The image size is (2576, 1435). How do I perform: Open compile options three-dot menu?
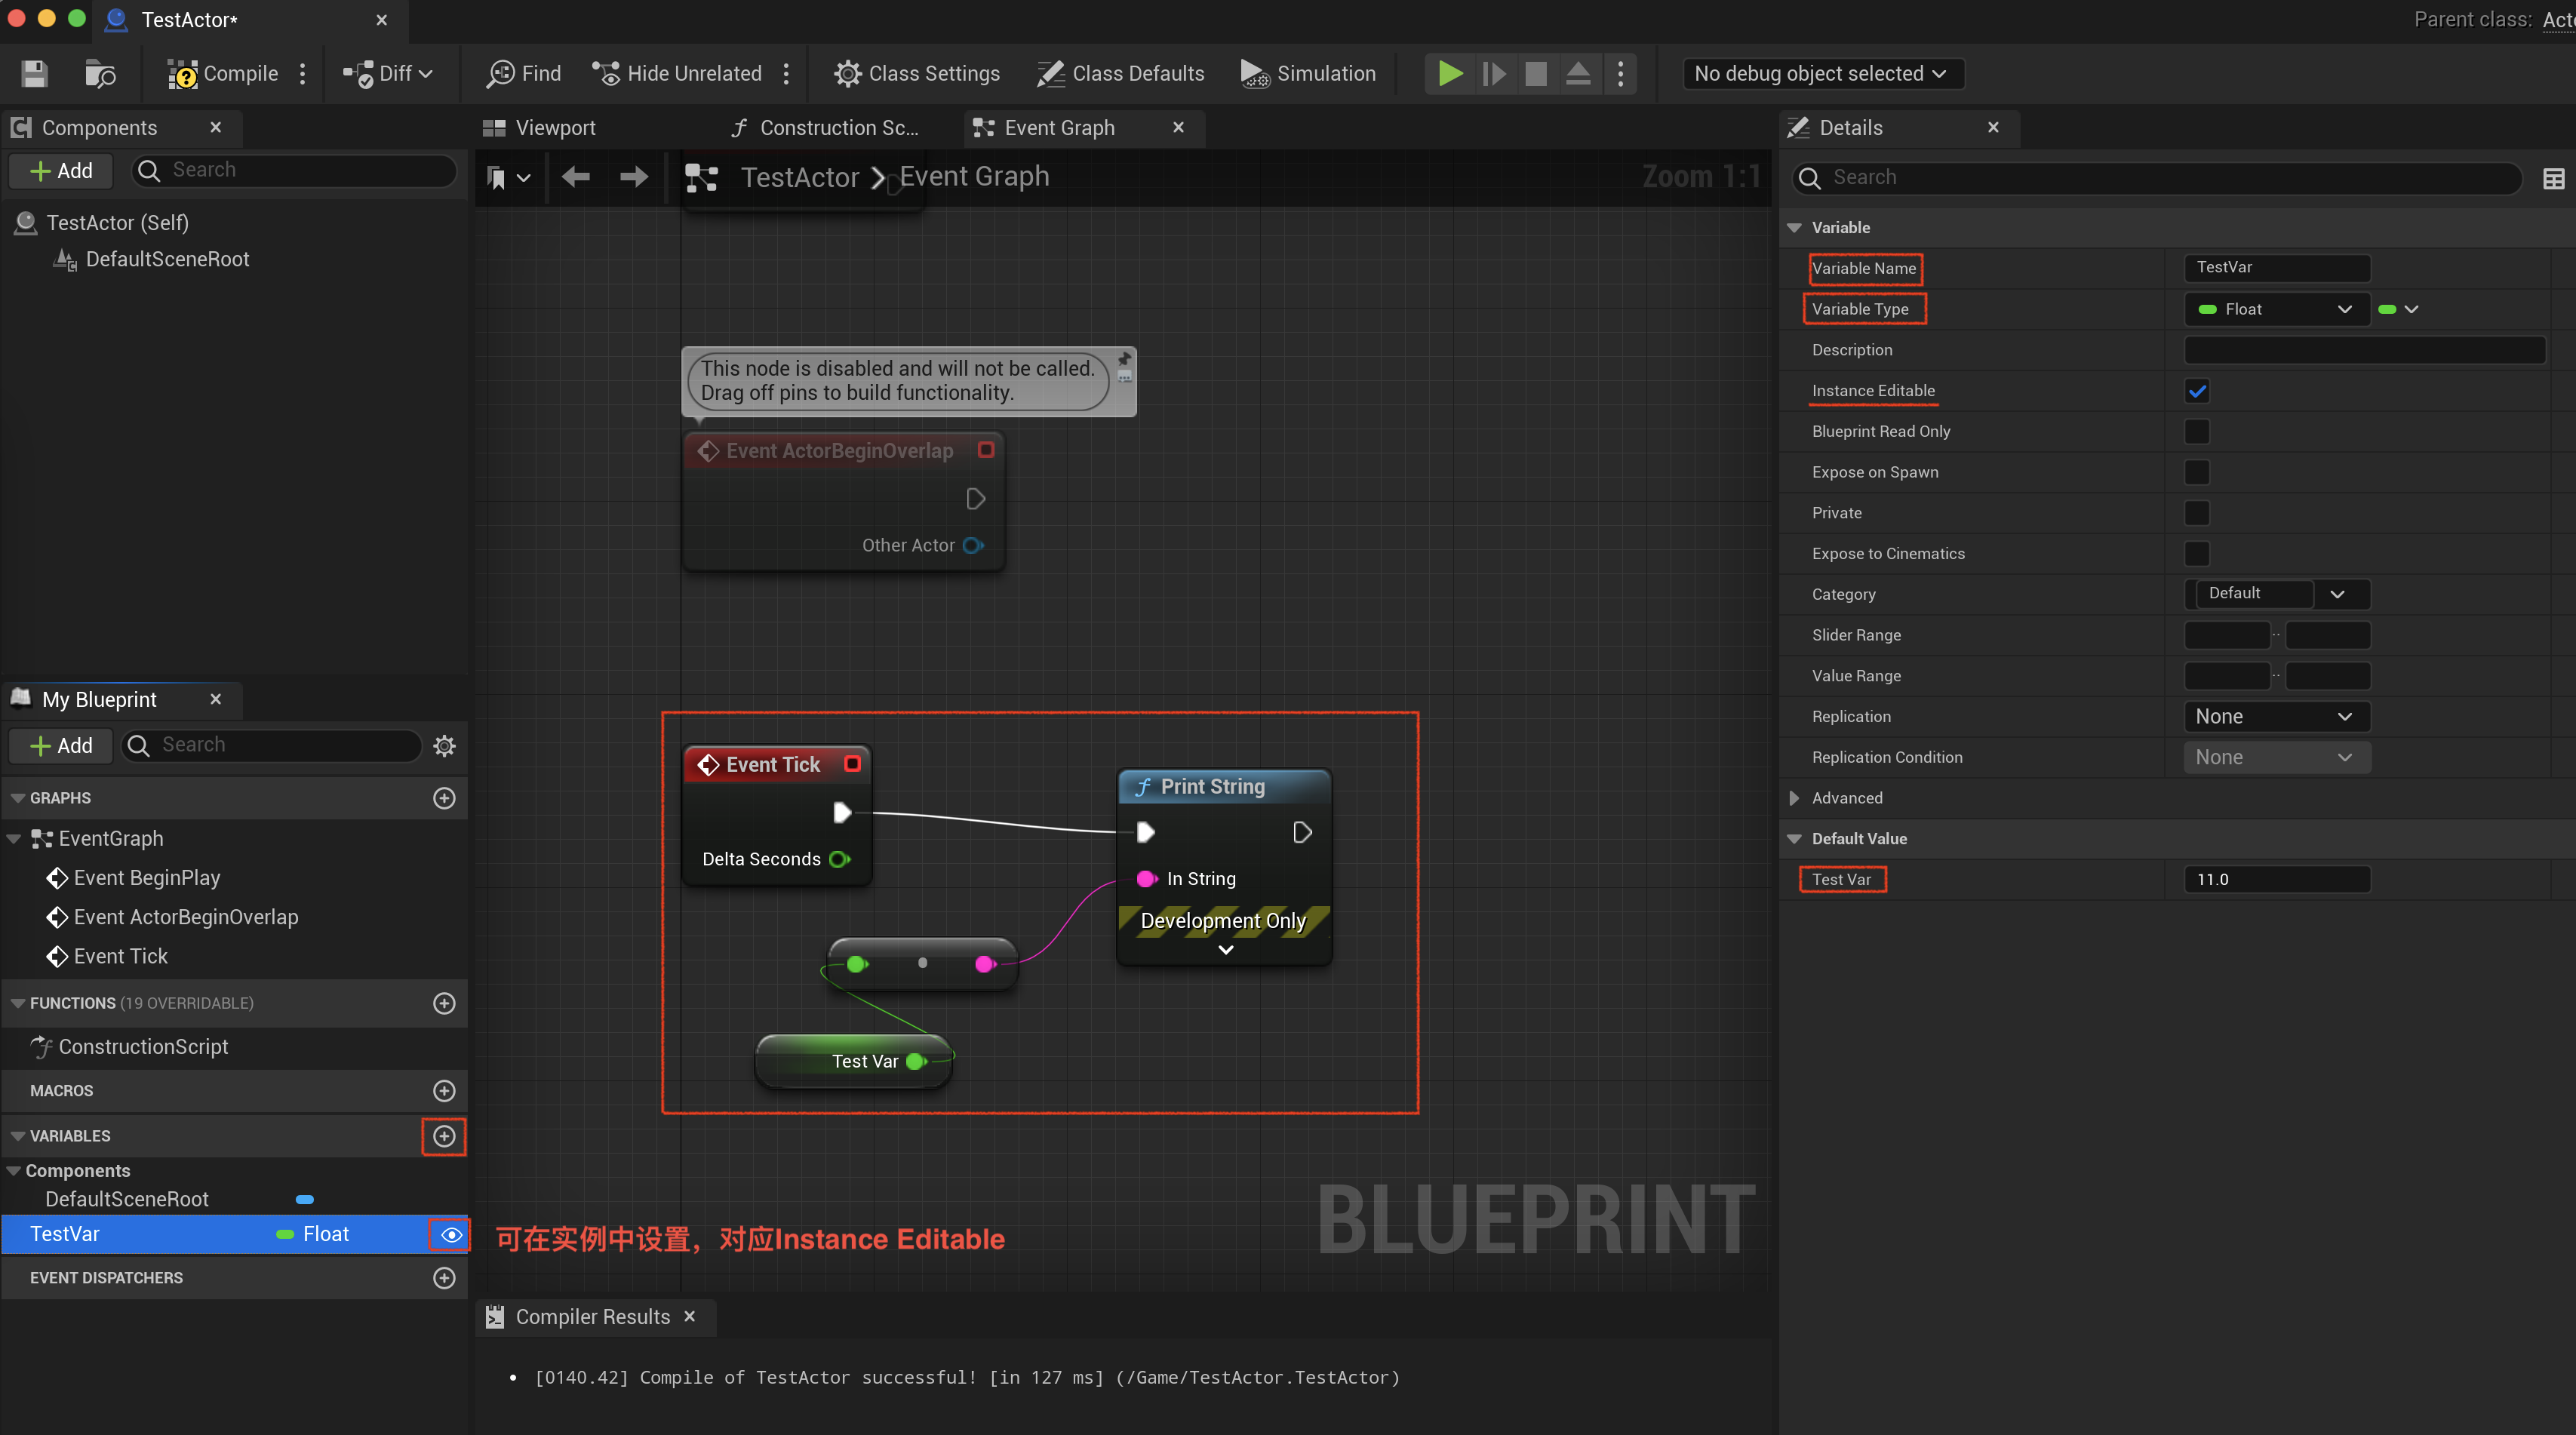(x=303, y=73)
